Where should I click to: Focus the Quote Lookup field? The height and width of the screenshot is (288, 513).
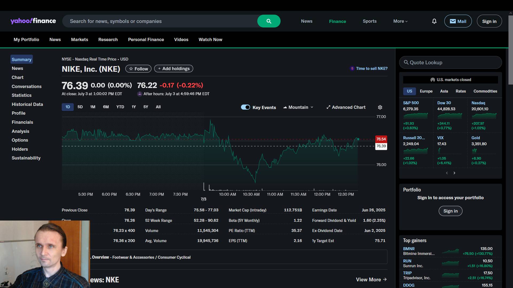450,62
